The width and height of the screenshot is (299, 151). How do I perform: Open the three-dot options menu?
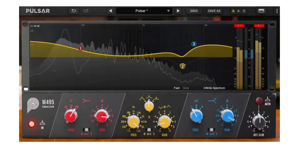[277, 11]
